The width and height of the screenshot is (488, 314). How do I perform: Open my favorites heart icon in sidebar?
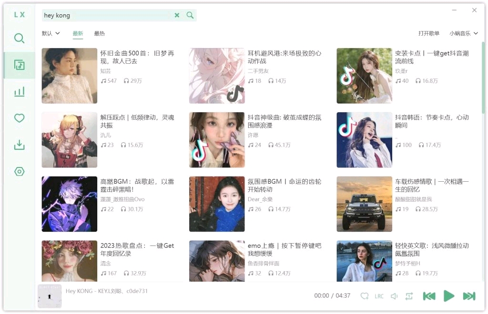pos(19,118)
